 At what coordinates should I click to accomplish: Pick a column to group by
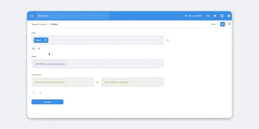point(116,82)
